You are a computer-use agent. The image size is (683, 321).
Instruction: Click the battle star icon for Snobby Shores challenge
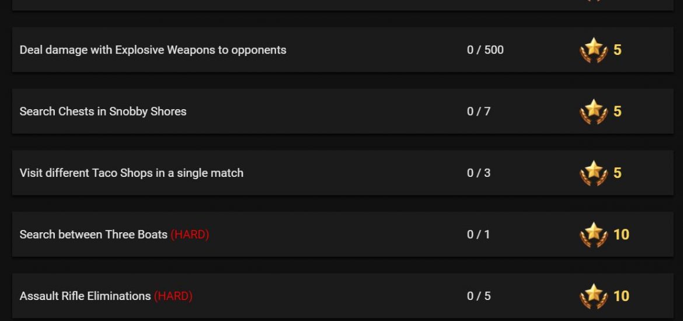[594, 111]
